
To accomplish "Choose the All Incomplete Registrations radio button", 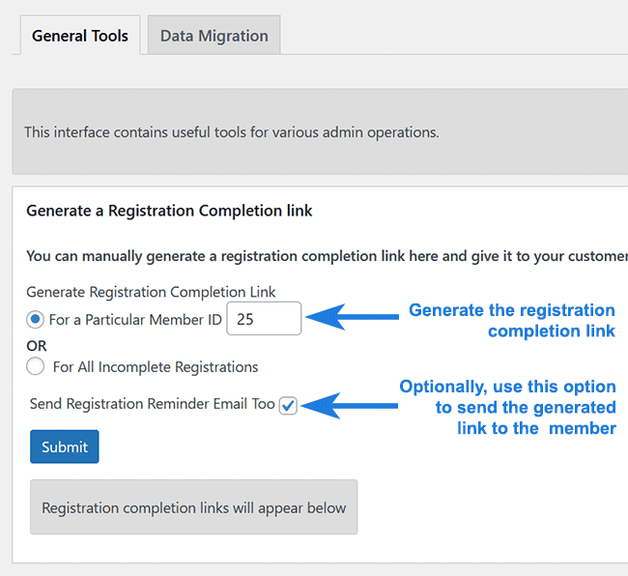I will tap(36, 366).
